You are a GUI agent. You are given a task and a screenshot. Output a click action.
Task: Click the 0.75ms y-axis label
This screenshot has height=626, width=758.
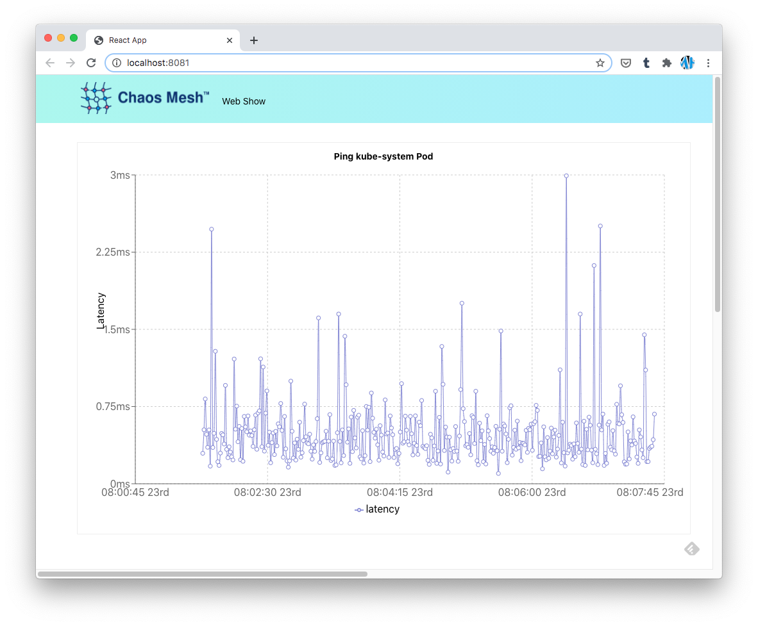click(113, 407)
